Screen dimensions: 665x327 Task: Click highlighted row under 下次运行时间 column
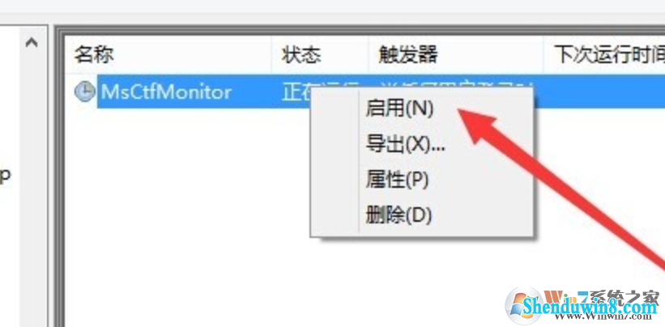tap(604, 91)
